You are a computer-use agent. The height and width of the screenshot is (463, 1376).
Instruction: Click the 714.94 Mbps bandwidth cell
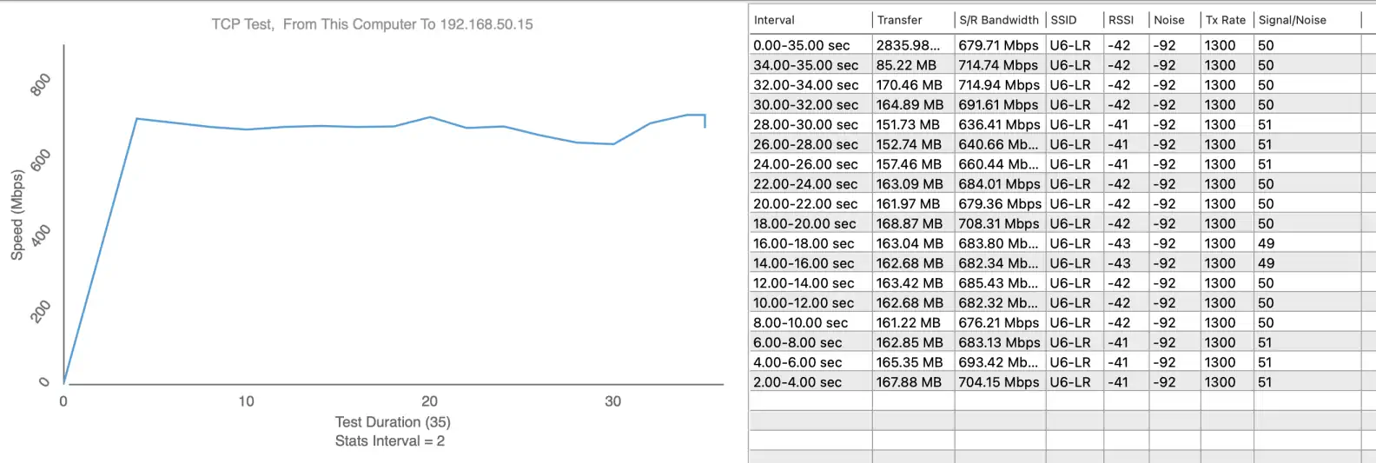[x=999, y=85]
